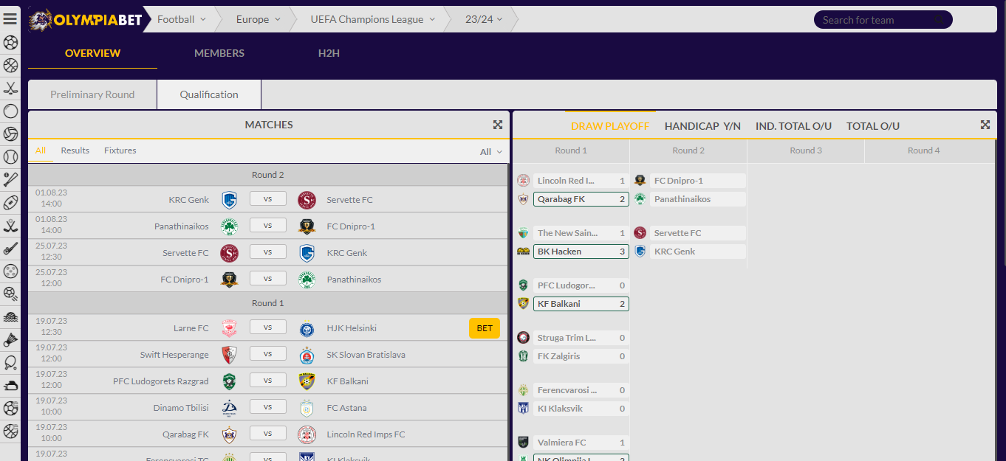Click BET button for Larne FC match
1006x461 pixels.
point(484,328)
